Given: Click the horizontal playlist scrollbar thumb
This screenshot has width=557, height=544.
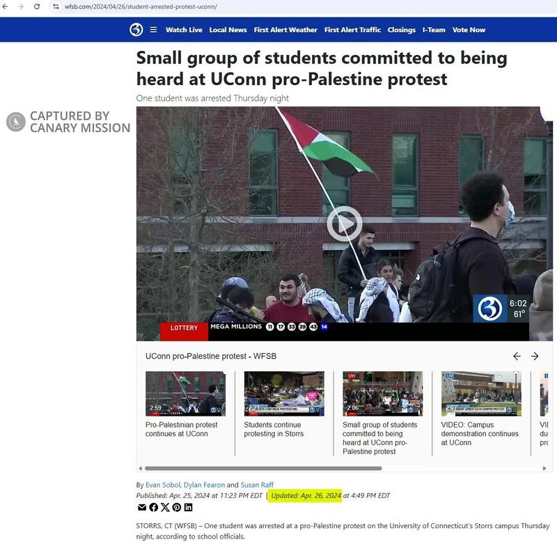Looking at the screenshot, I should tap(263, 468).
